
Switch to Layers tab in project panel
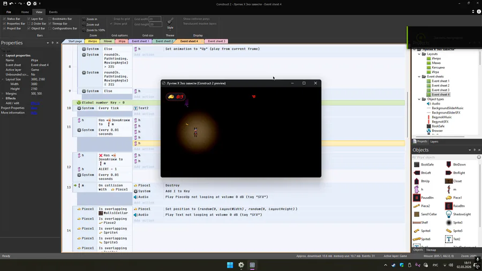coord(434,141)
